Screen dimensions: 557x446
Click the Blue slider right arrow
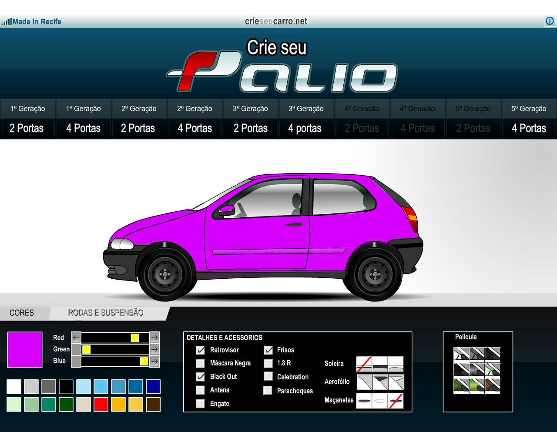tap(154, 361)
